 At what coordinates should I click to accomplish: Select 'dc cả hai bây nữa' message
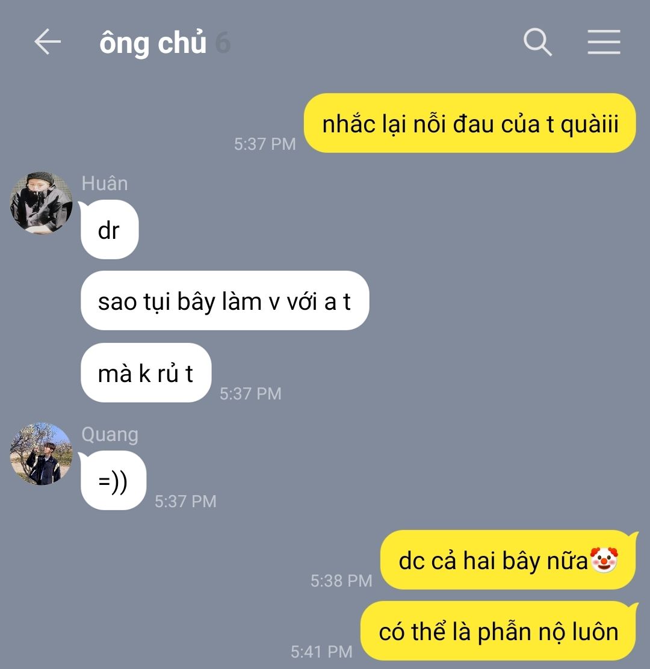508,560
